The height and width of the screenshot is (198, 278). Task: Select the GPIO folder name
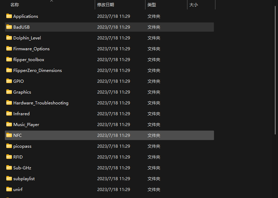19,81
